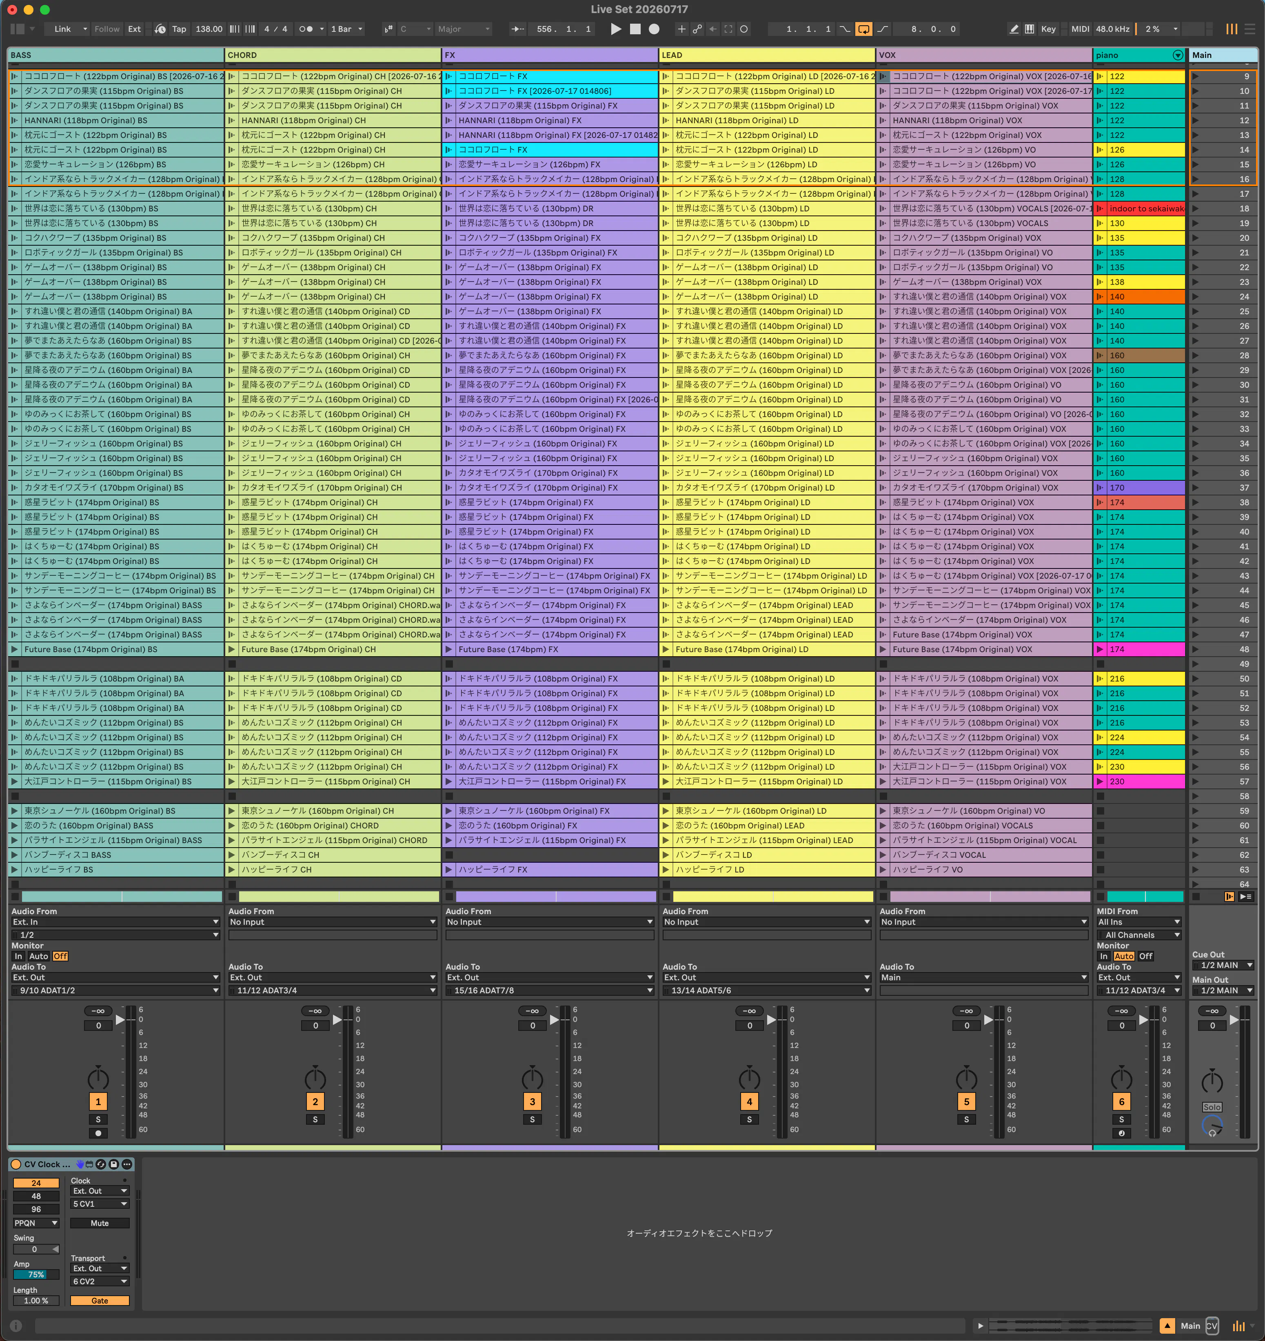Image resolution: width=1265 pixels, height=1341 pixels.
Task: Click the Session Record circle icon
Action: tap(743, 29)
